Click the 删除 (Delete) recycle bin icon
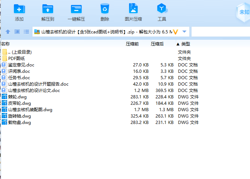 pyautogui.click(x=105, y=9)
